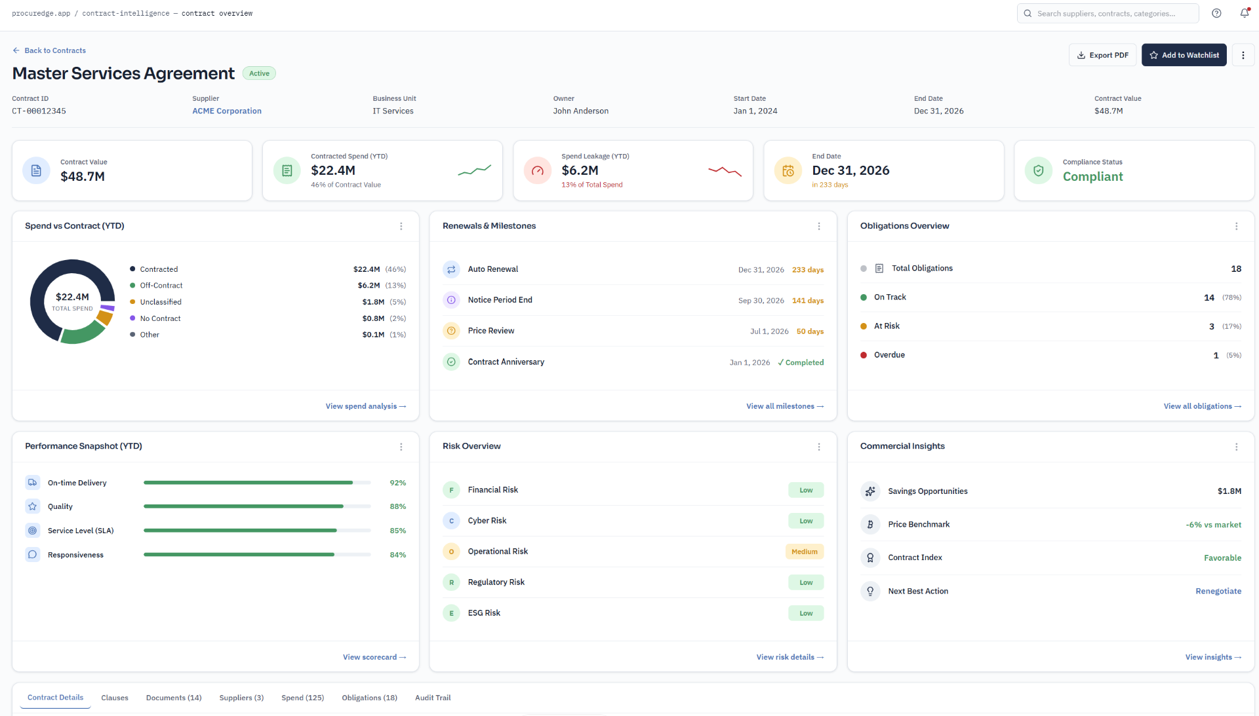Click the Responsiveness chat icon
The width and height of the screenshot is (1259, 716).
32,554
